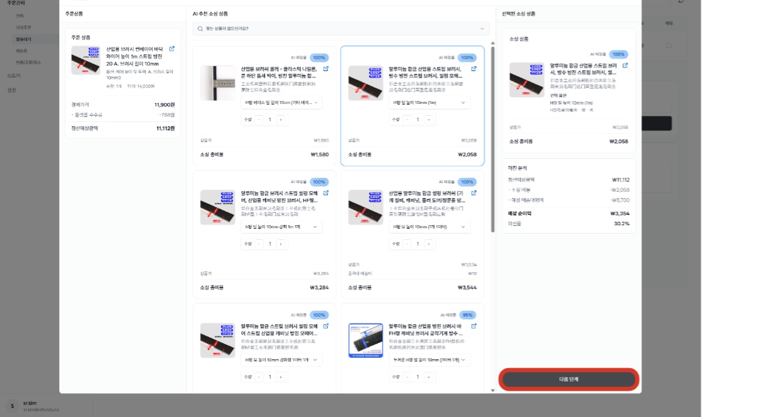This screenshot has width=778, height=417.
Task: Open 스토어 in background sidebar
Action: (x=14, y=75)
